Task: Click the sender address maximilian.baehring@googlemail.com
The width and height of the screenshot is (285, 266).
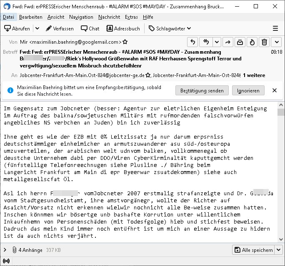Action: tap(71, 42)
